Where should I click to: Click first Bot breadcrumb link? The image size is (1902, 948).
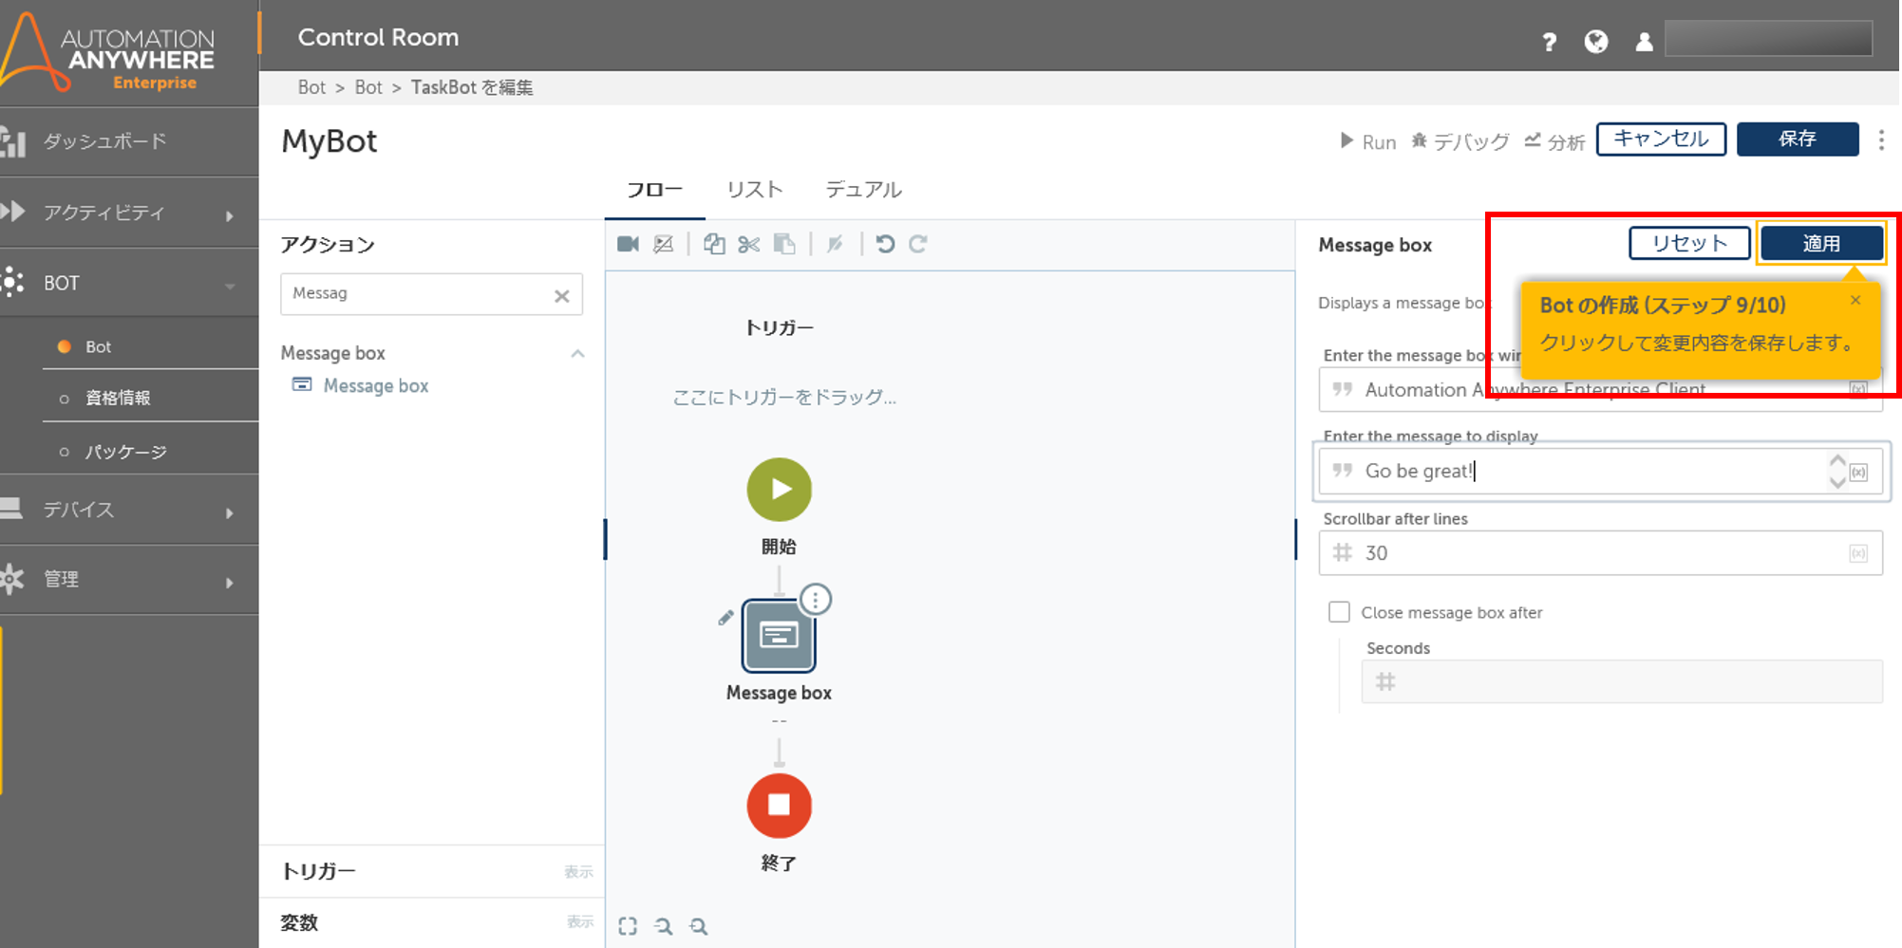(311, 87)
